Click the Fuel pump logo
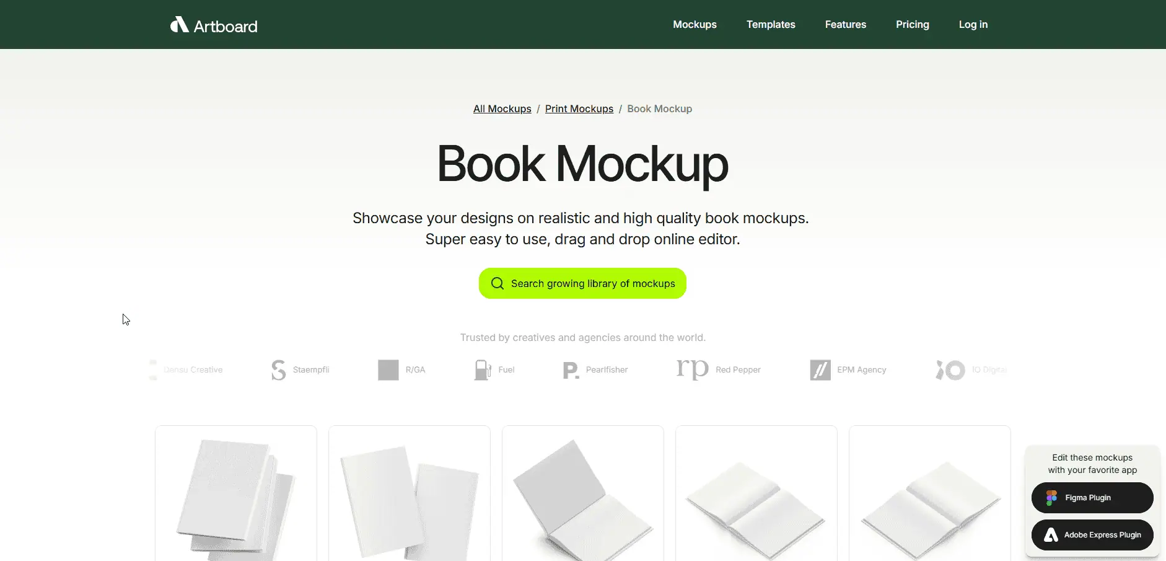The image size is (1166, 561). [x=482, y=370]
